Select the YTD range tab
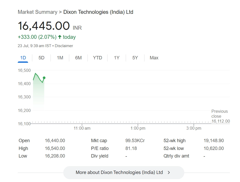240x182 pixels. point(98,58)
